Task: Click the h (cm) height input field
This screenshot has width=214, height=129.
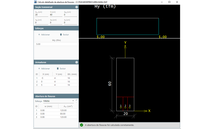Action: pos(56,15)
